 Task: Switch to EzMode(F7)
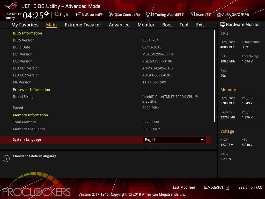pos(217,188)
